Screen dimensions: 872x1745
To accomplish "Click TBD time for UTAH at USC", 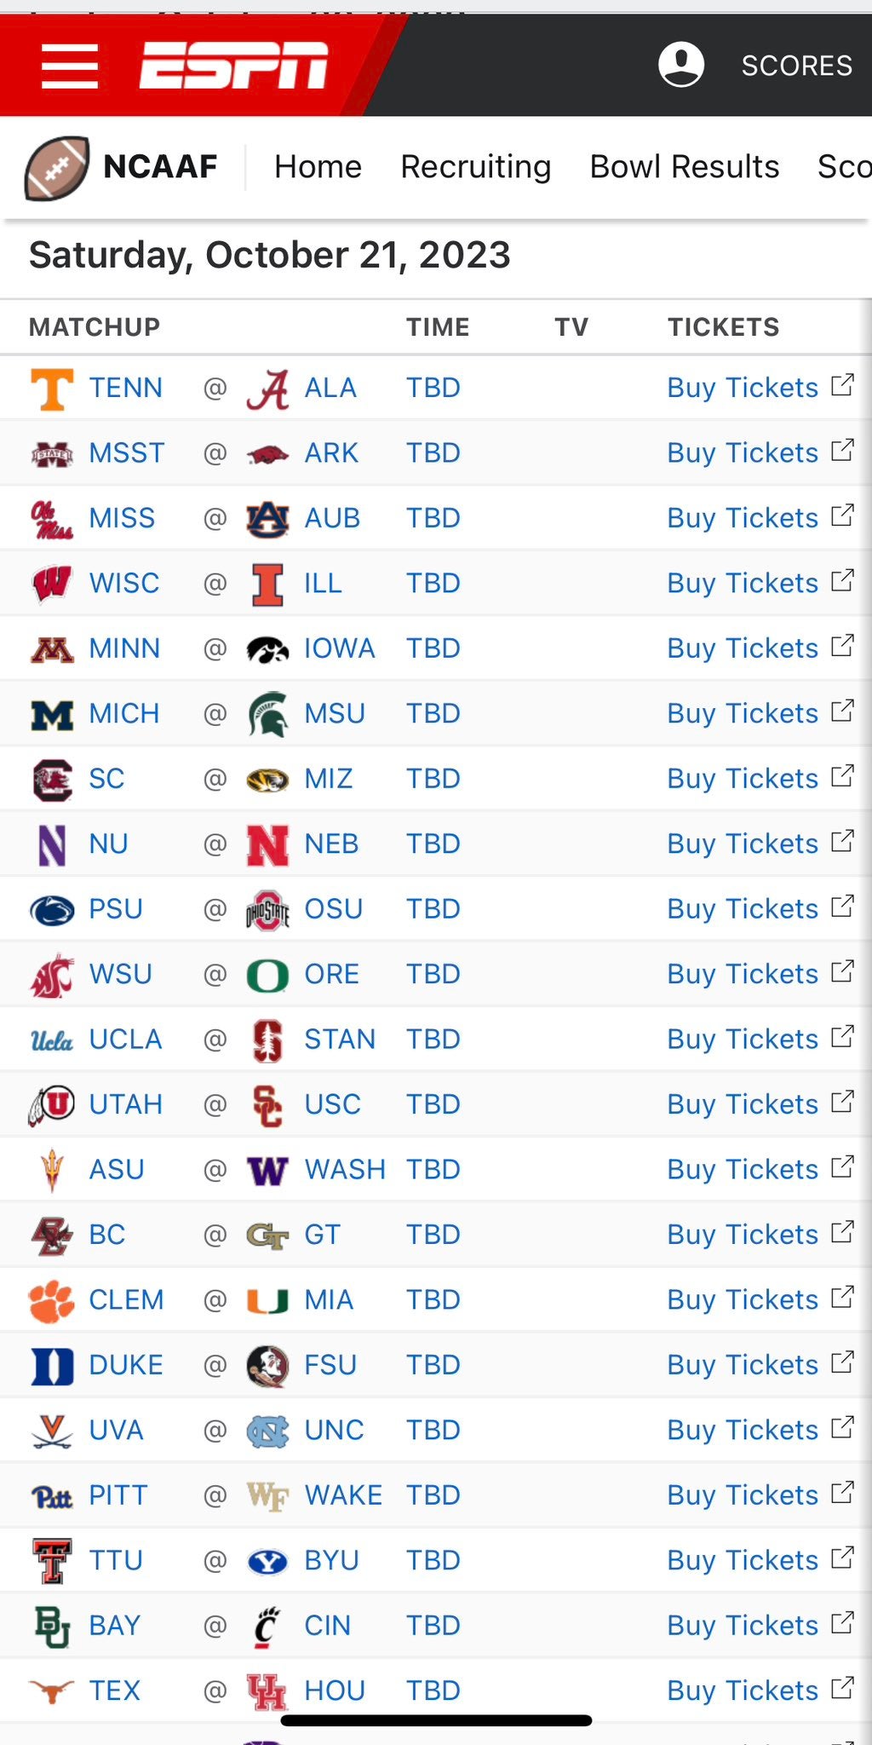I will coord(433,1105).
